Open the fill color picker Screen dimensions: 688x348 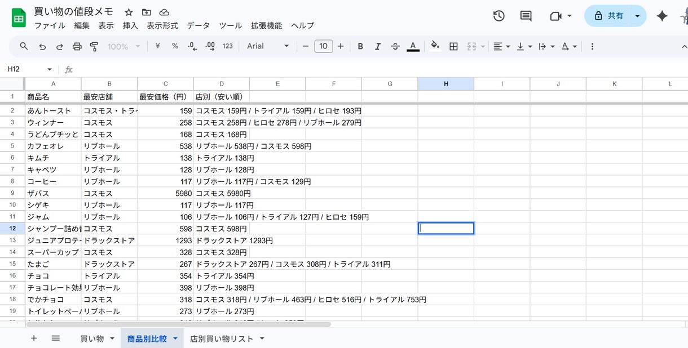pyautogui.click(x=435, y=46)
